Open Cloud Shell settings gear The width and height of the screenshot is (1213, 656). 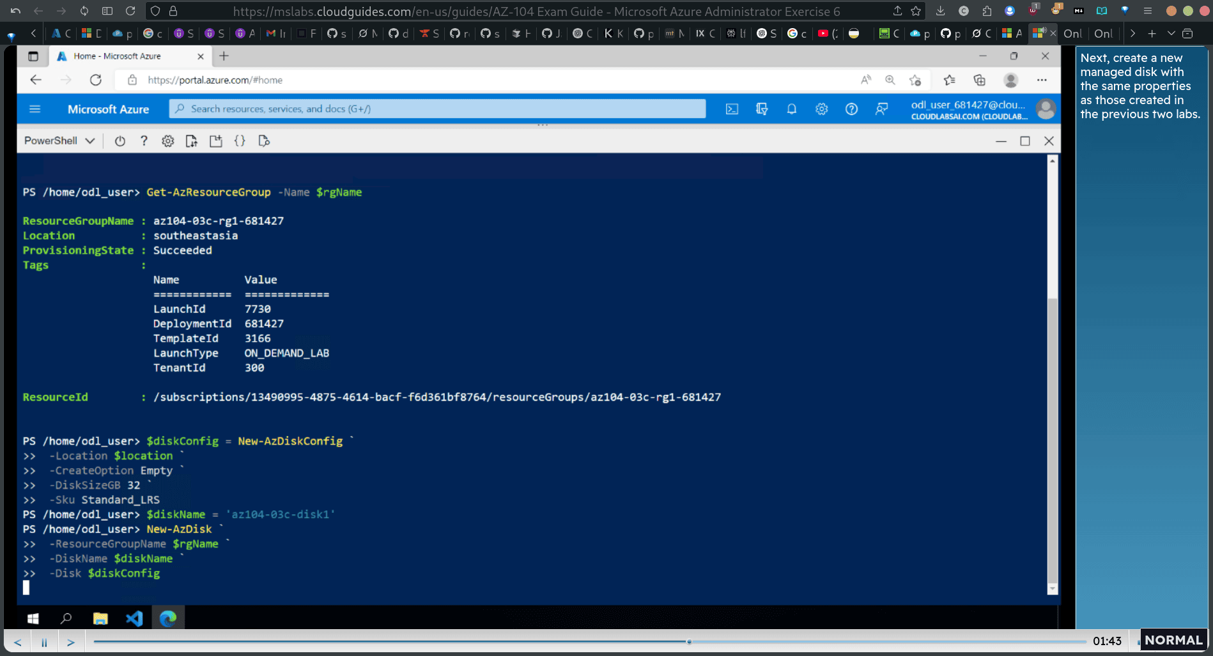167,141
